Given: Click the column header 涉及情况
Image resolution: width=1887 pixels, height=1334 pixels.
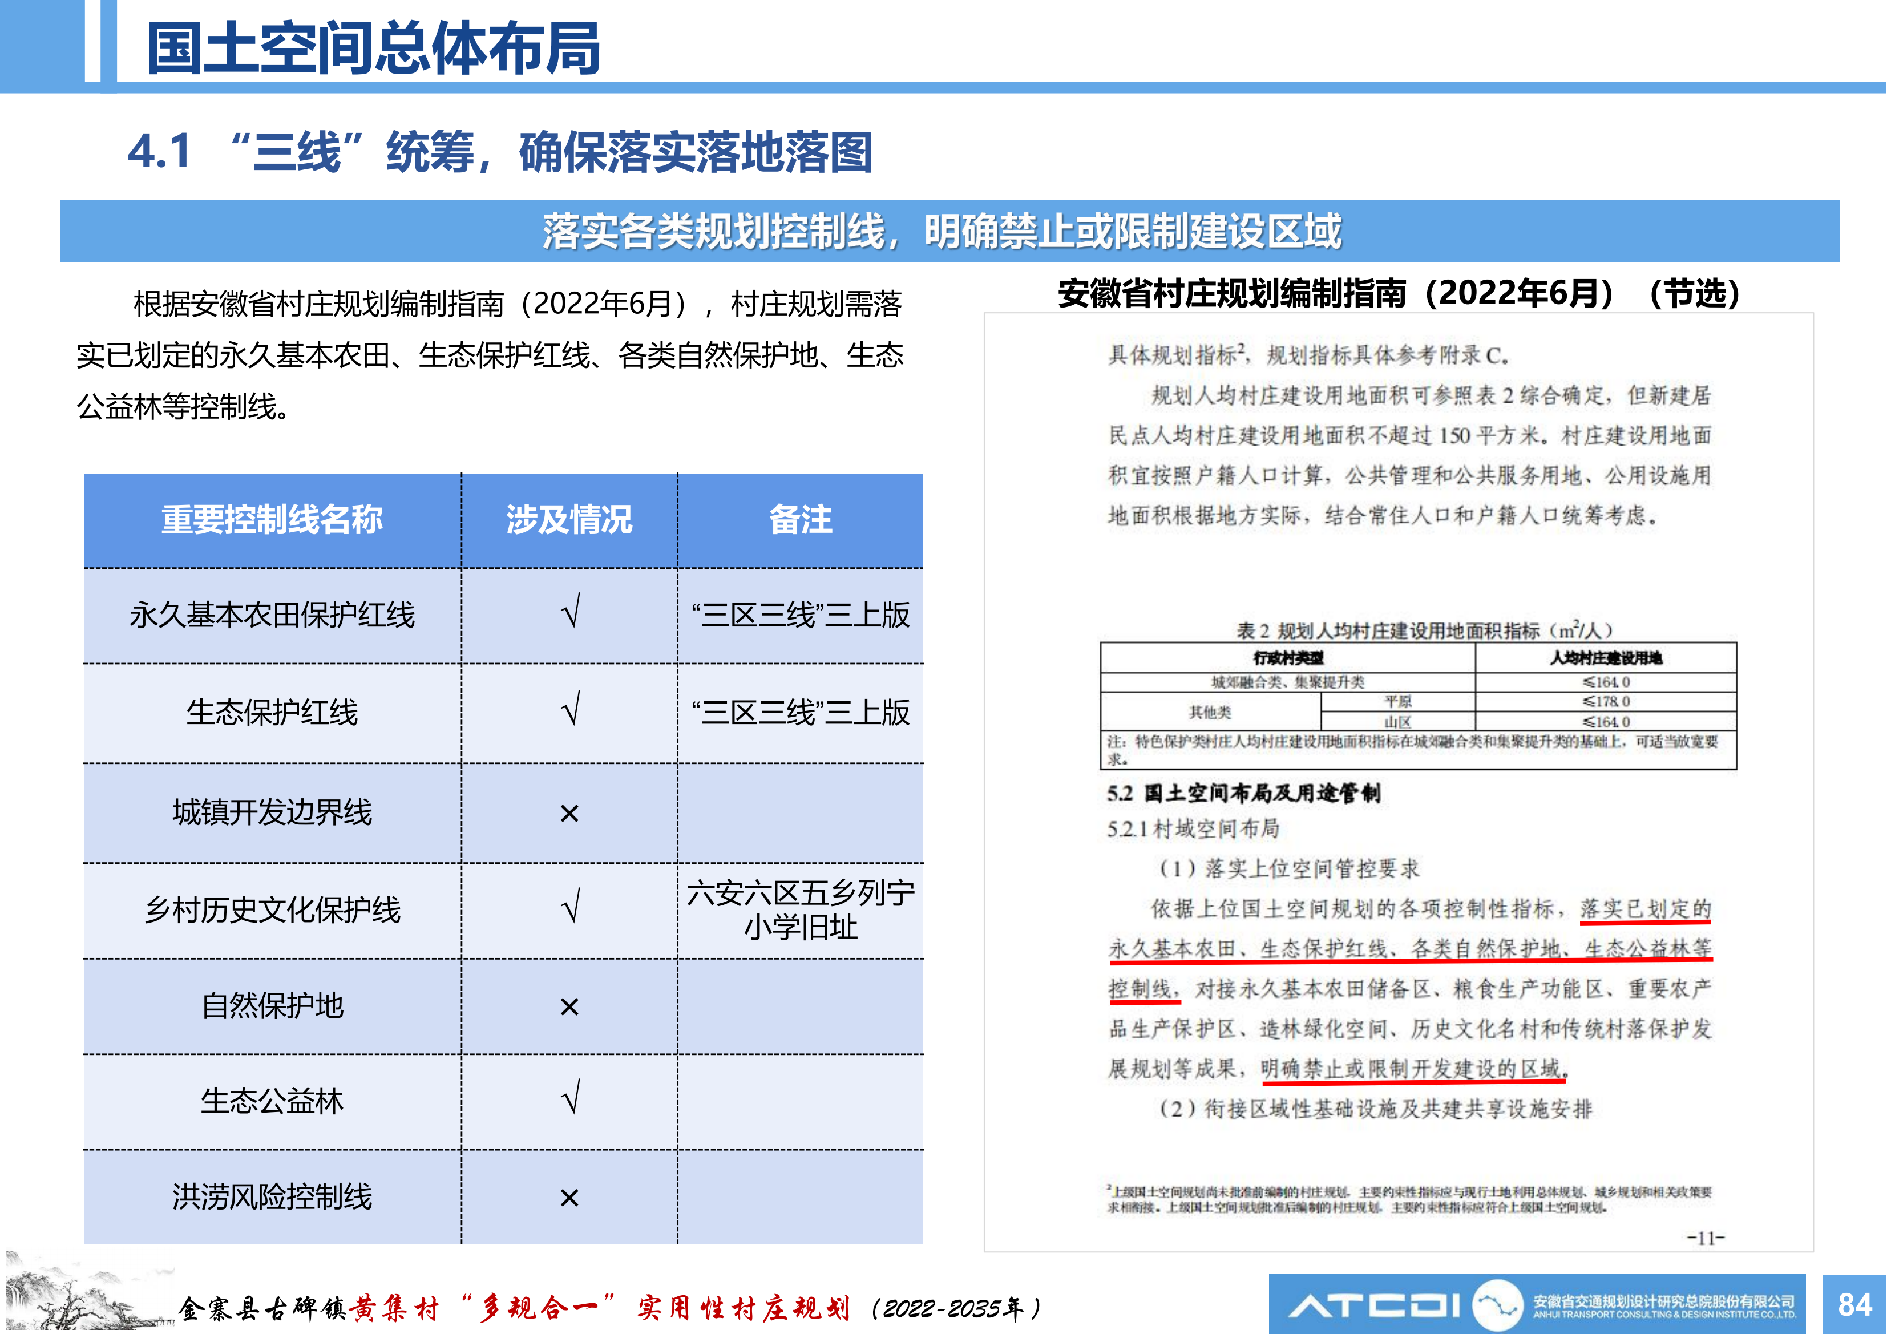Looking at the screenshot, I should (x=569, y=519).
